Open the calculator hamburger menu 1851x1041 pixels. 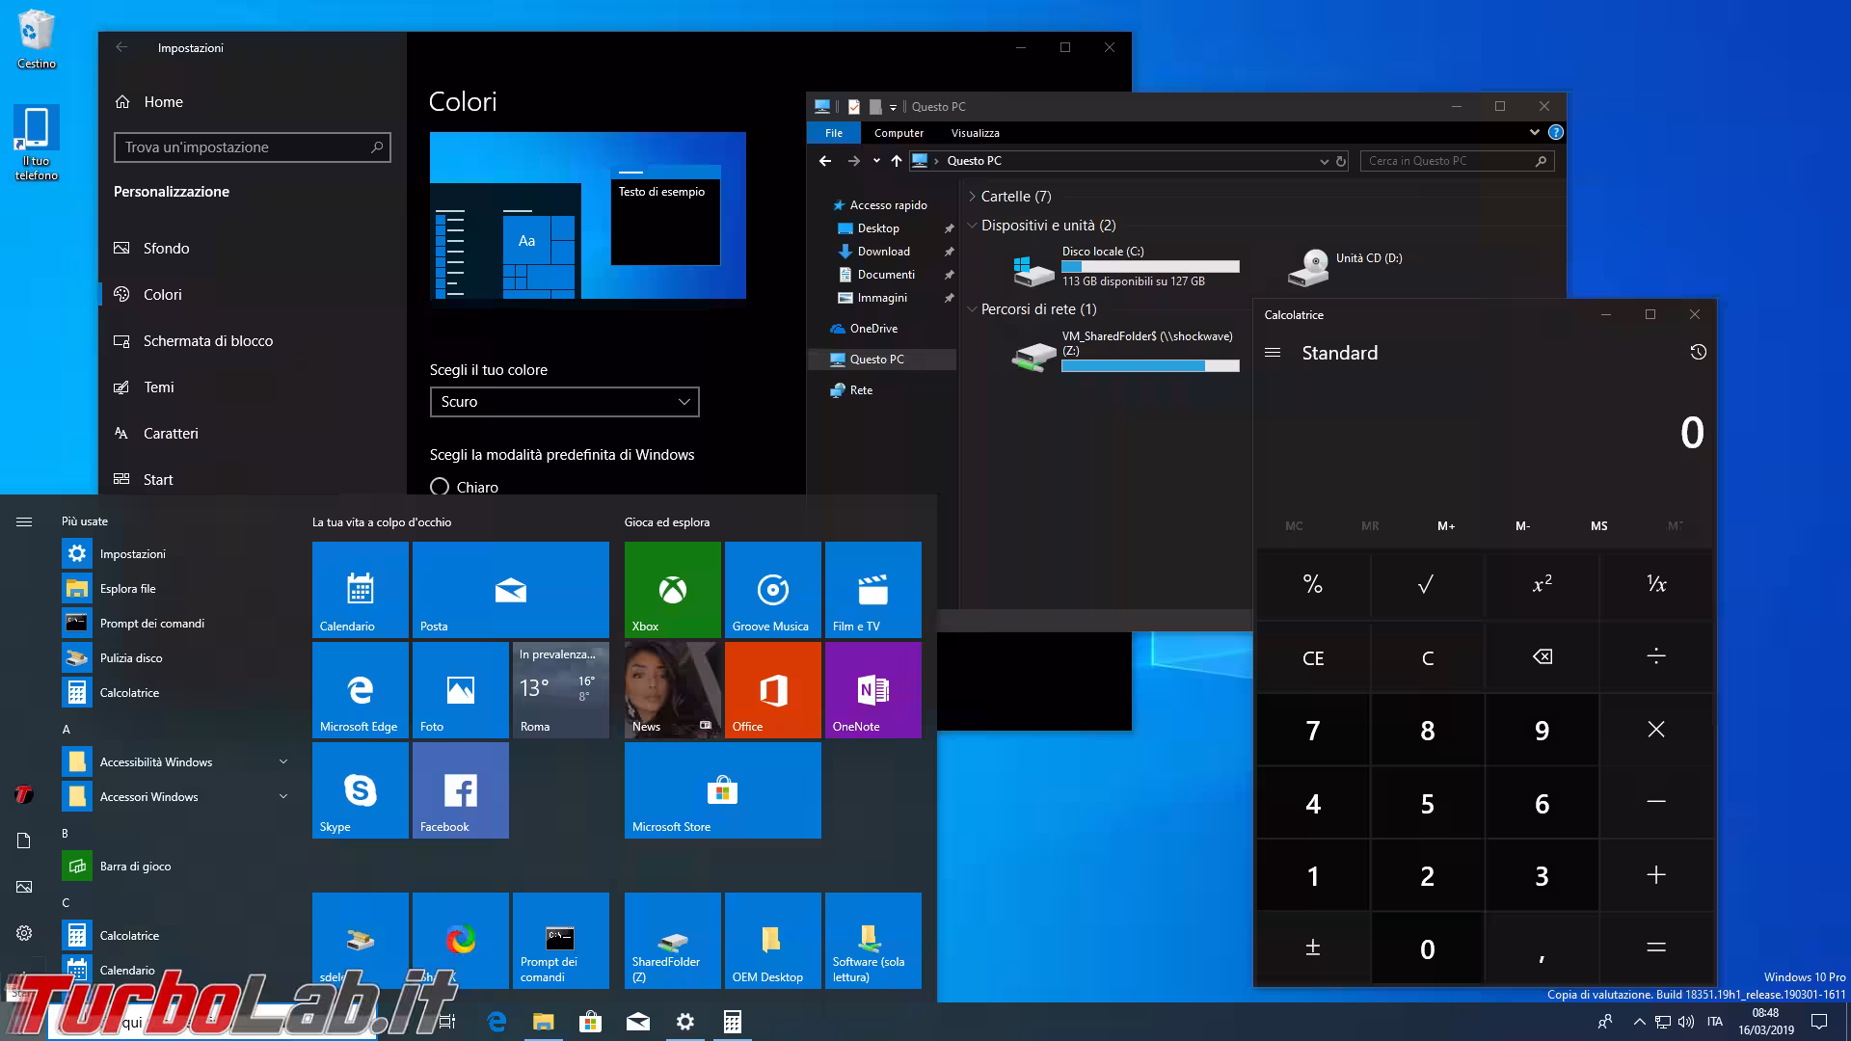pos(1273,353)
